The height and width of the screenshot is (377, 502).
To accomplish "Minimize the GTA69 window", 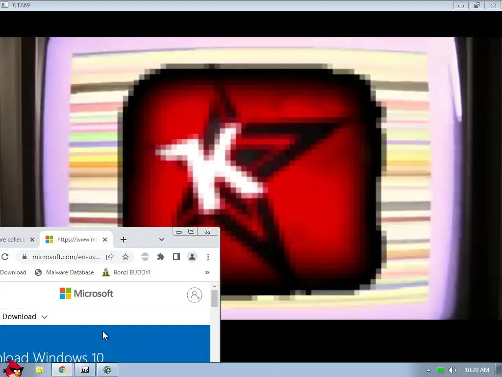I will [461, 5].
